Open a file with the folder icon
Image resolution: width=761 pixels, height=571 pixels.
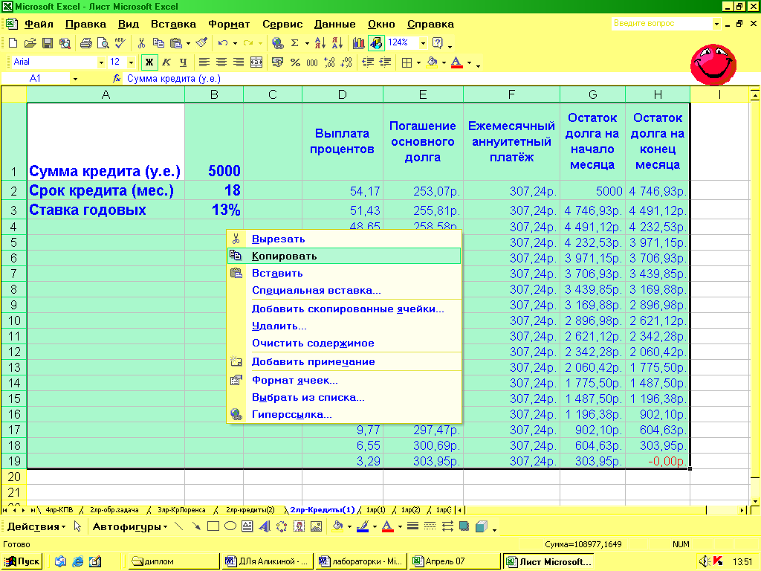pos(30,43)
